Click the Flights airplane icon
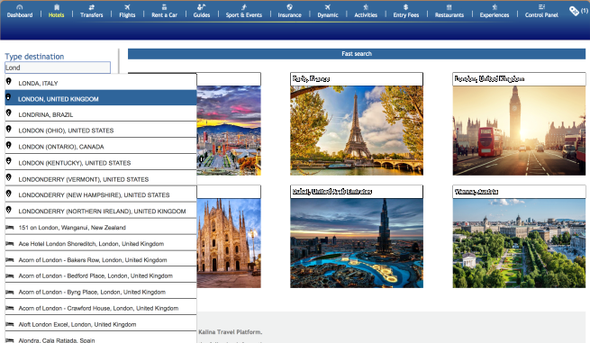The height and width of the screenshot is (343, 590). pos(127,7)
